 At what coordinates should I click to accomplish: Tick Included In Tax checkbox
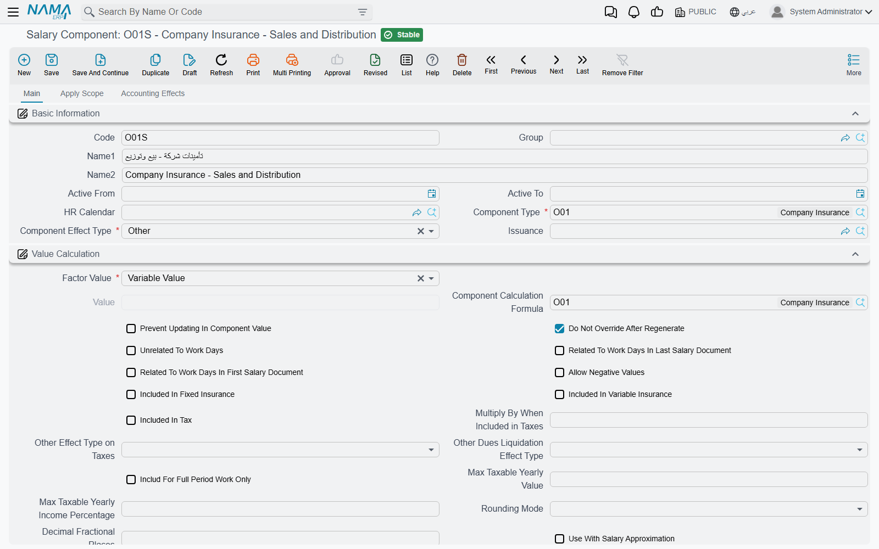pos(131,421)
